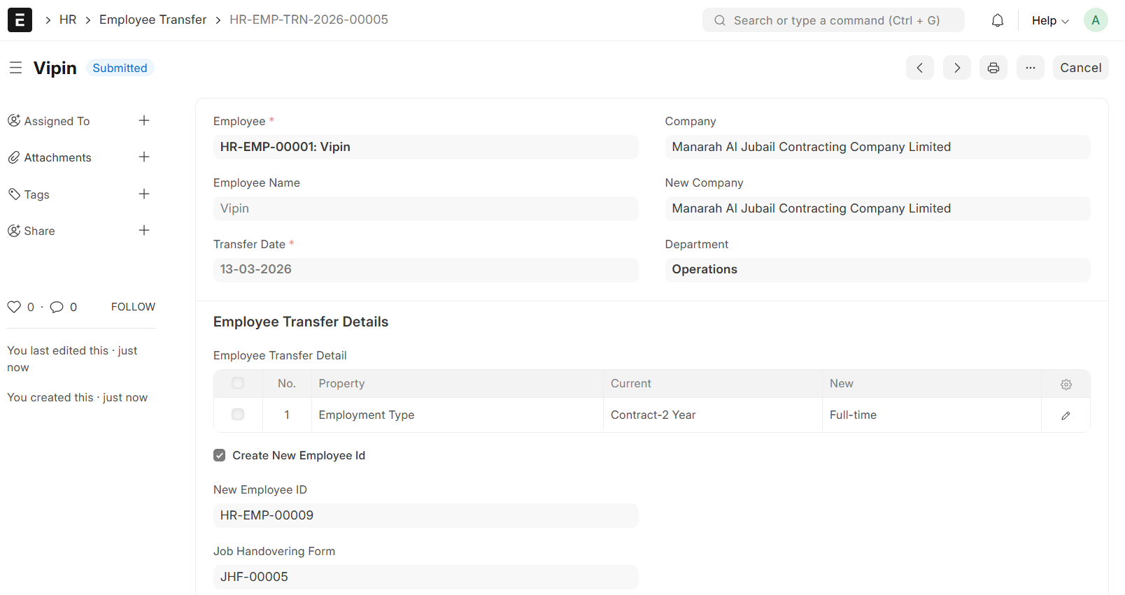1125x595 pixels.
Task: Follow this document
Action: pos(133,307)
